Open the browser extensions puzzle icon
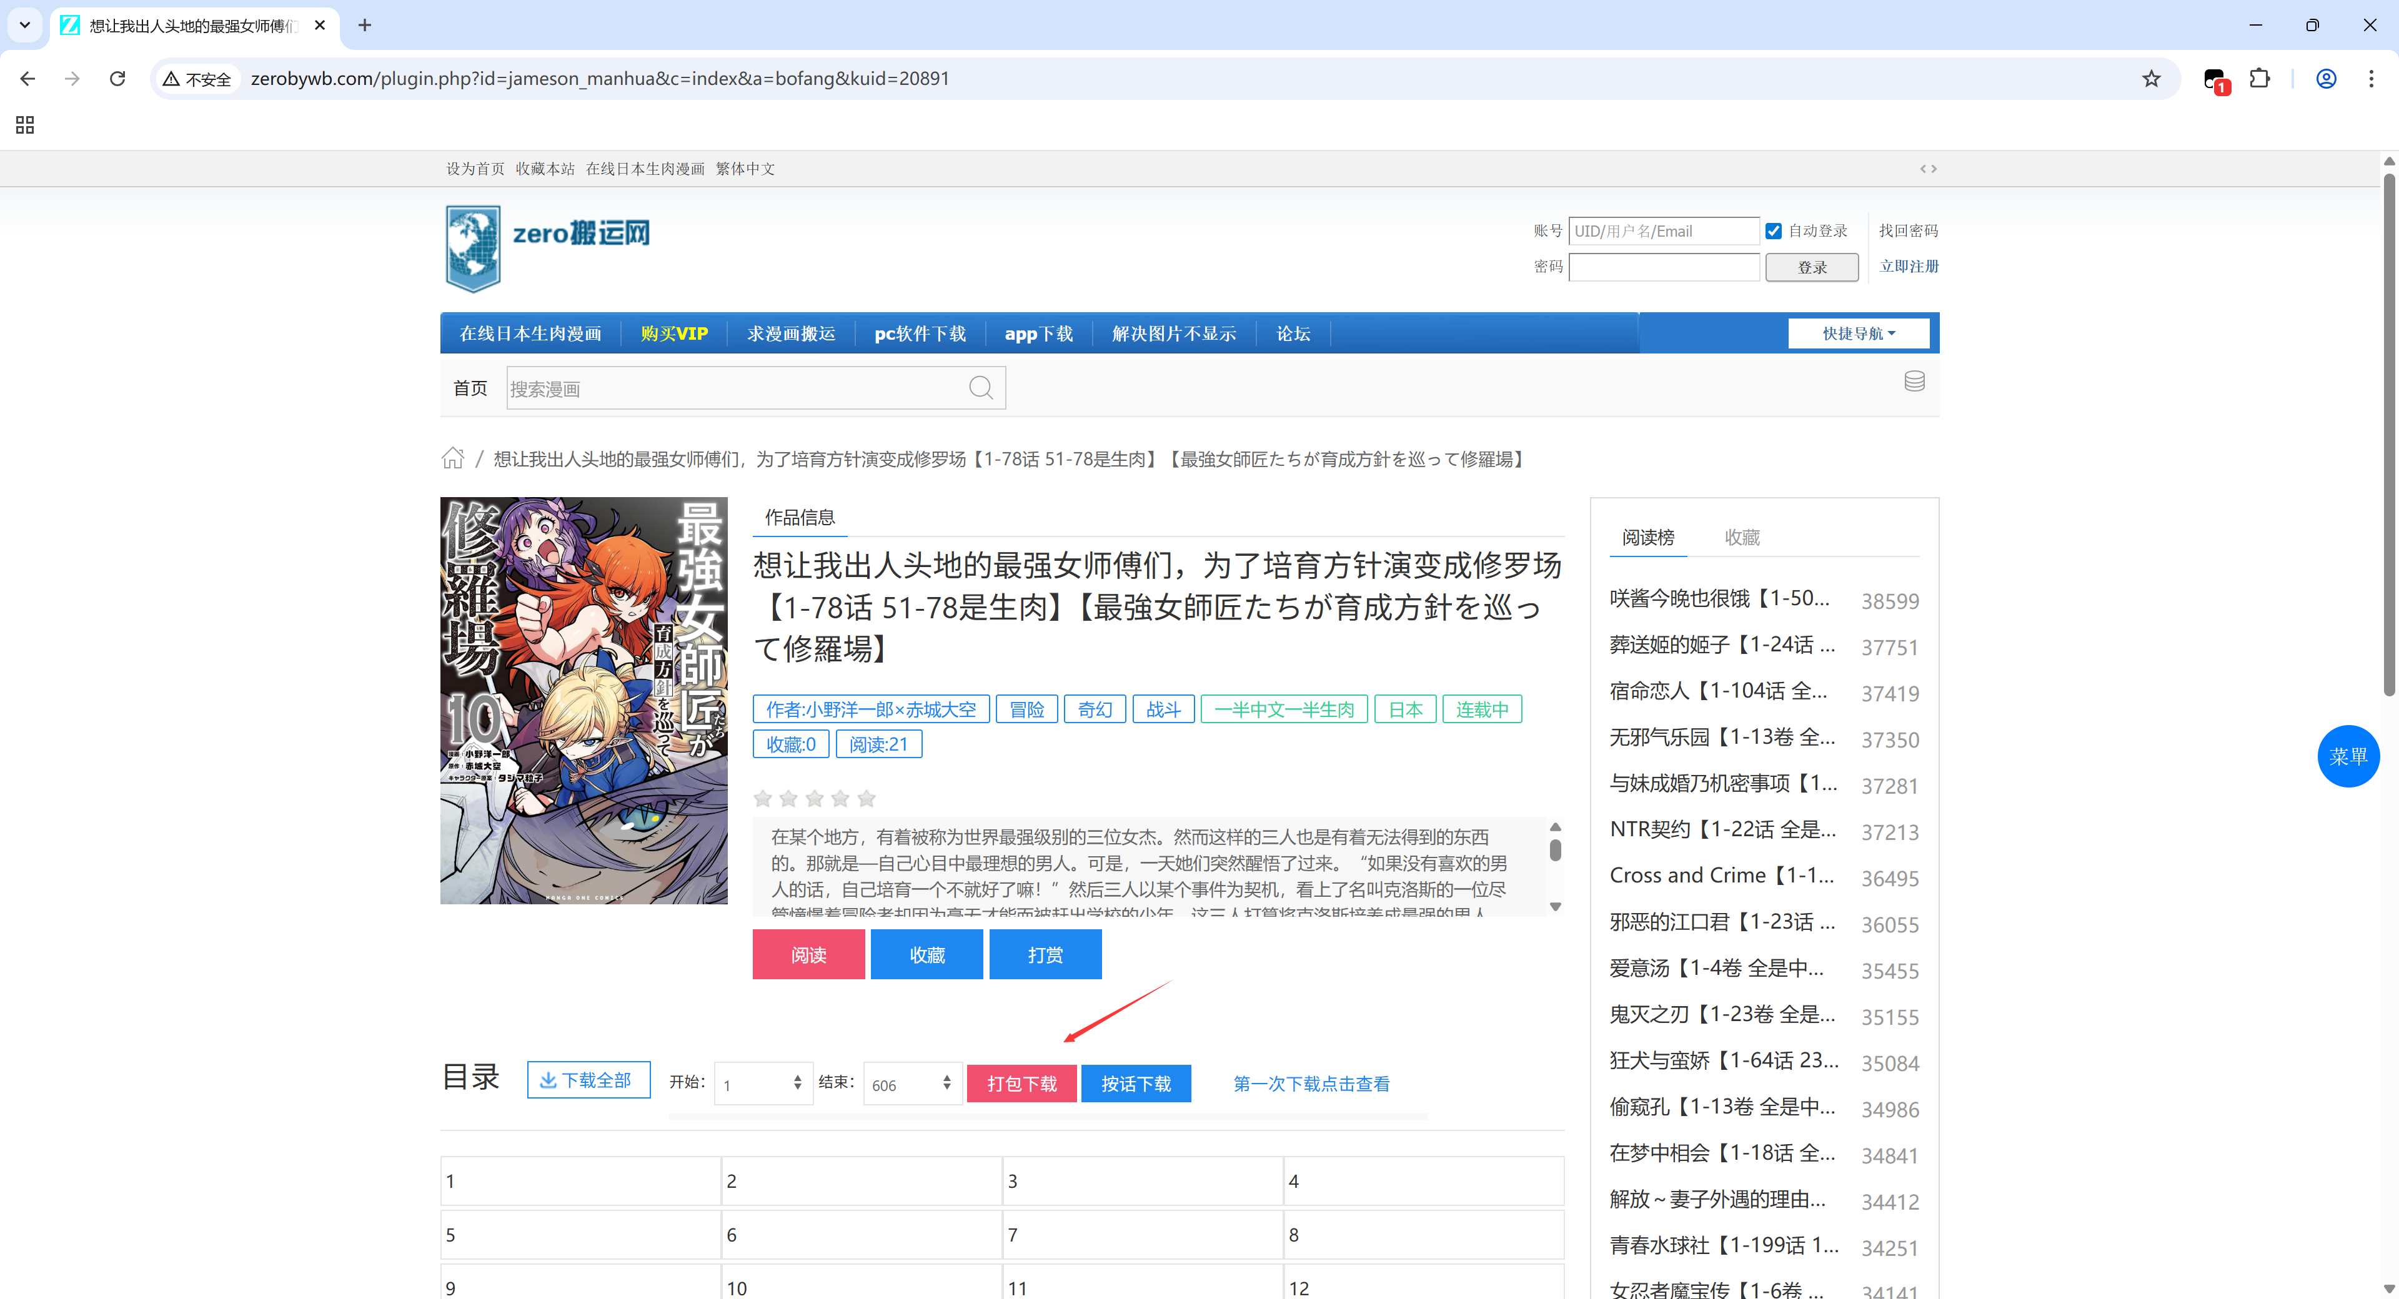The height and width of the screenshot is (1299, 2399). 2259,78
